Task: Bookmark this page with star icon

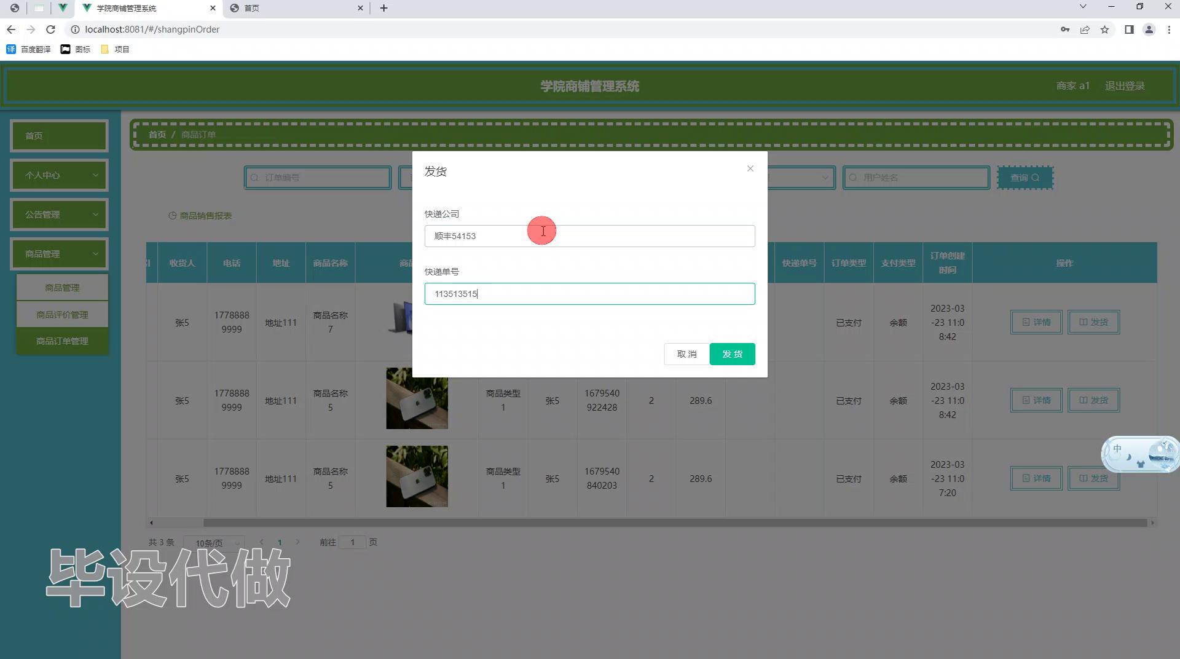Action: (x=1104, y=30)
